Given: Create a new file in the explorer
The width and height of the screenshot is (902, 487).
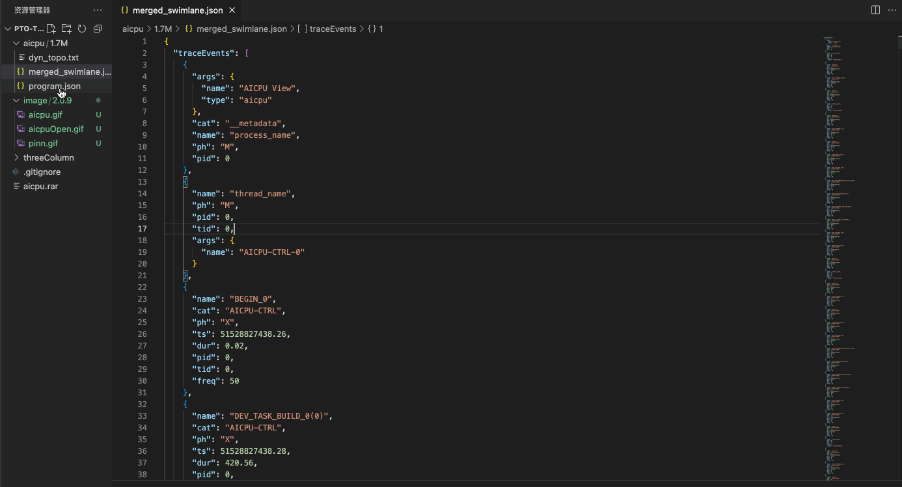Looking at the screenshot, I should pos(51,29).
